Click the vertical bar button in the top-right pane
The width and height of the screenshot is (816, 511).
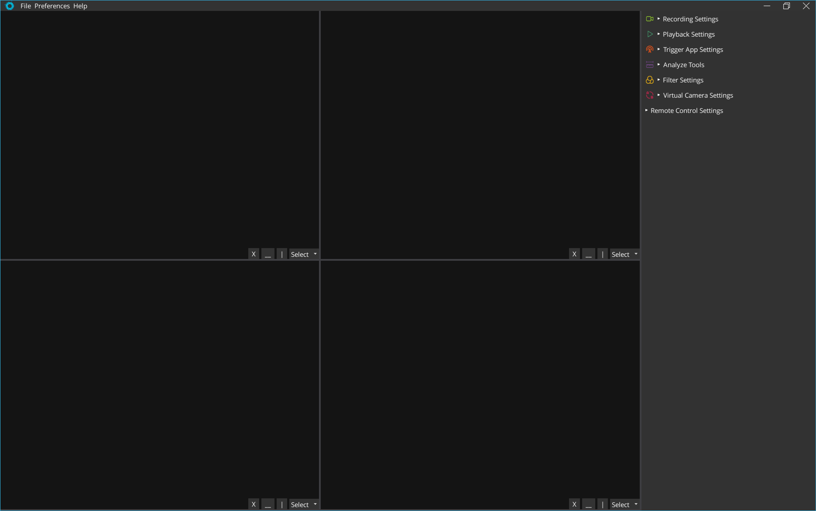[x=603, y=254]
